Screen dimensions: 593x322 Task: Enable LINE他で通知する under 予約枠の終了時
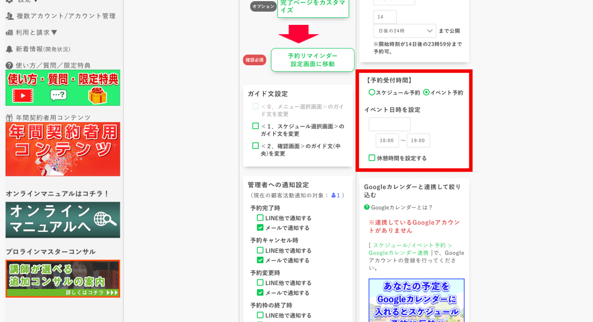tap(260, 315)
